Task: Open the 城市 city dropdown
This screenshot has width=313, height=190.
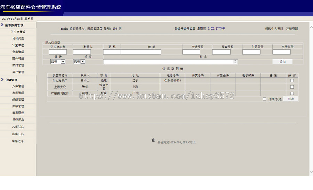Action: (79, 61)
